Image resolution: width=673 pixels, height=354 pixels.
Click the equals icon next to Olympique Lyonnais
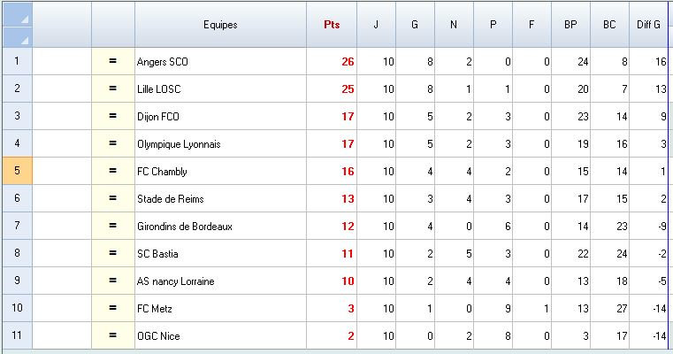(112, 144)
